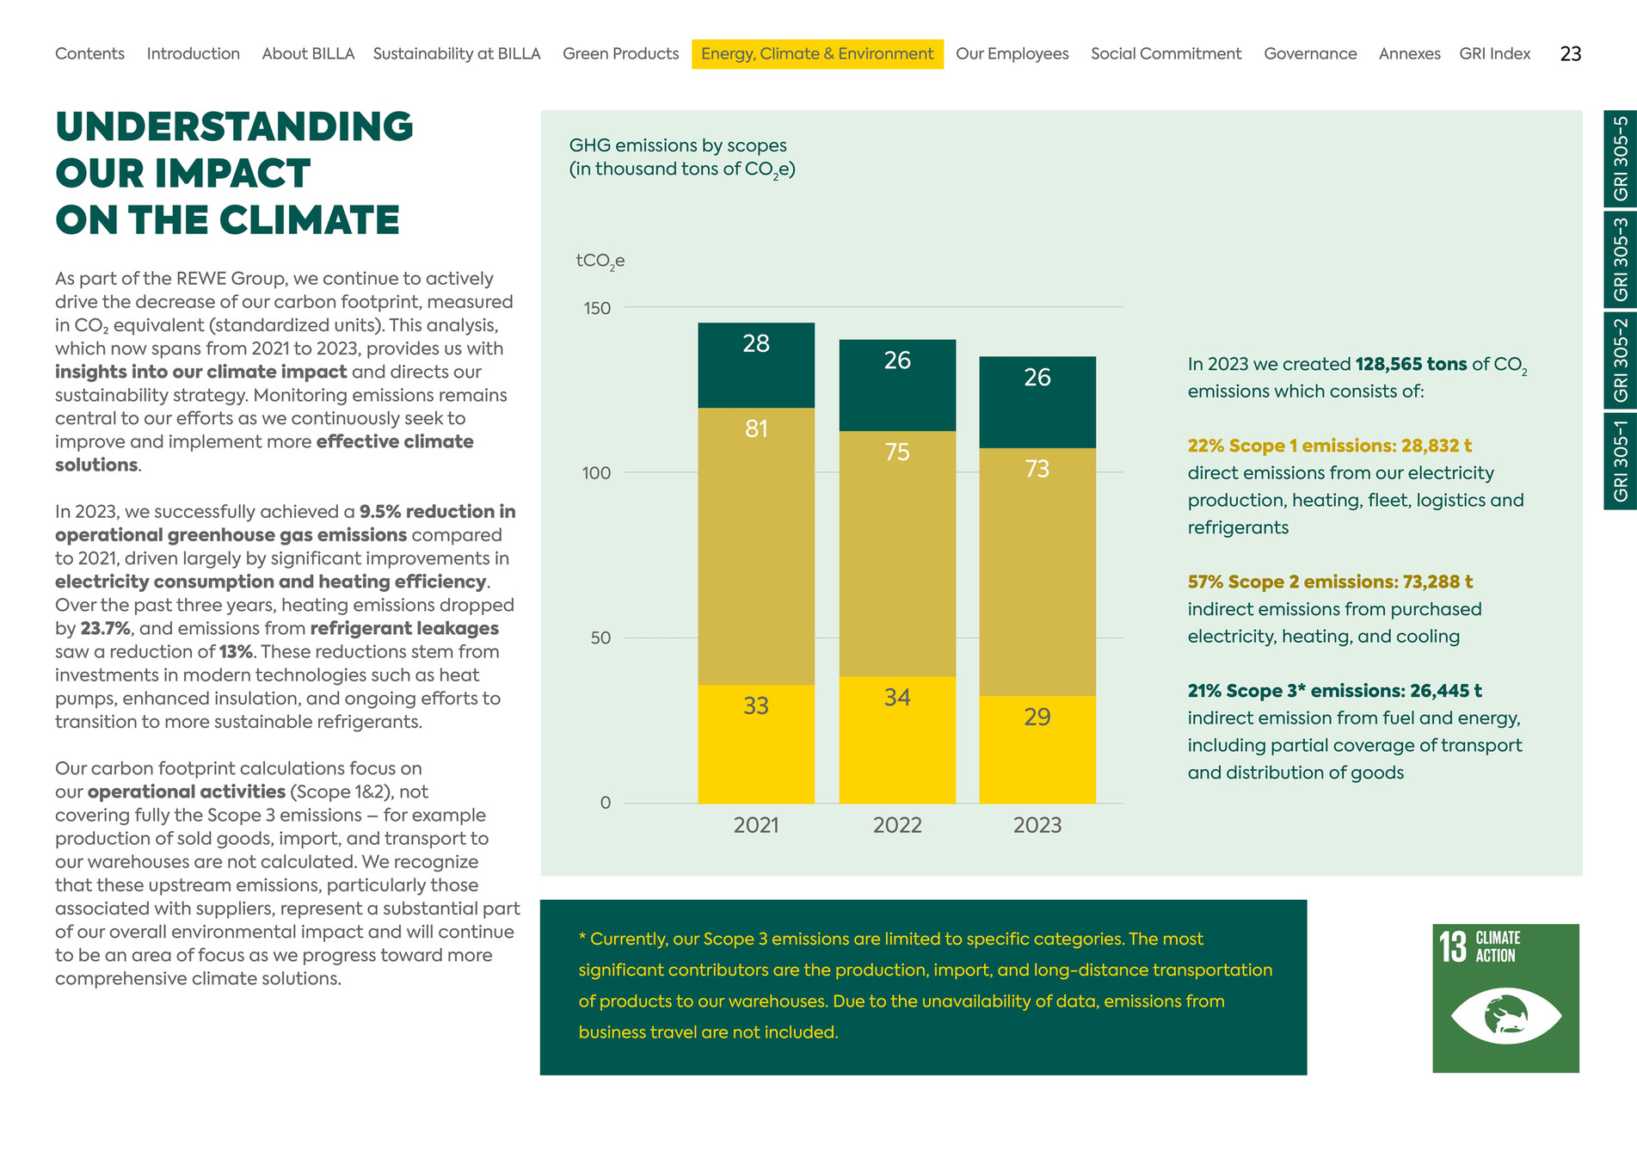This screenshot has width=1637, height=1158.
Task: Open the About BILLA tab
Action: coord(308,53)
